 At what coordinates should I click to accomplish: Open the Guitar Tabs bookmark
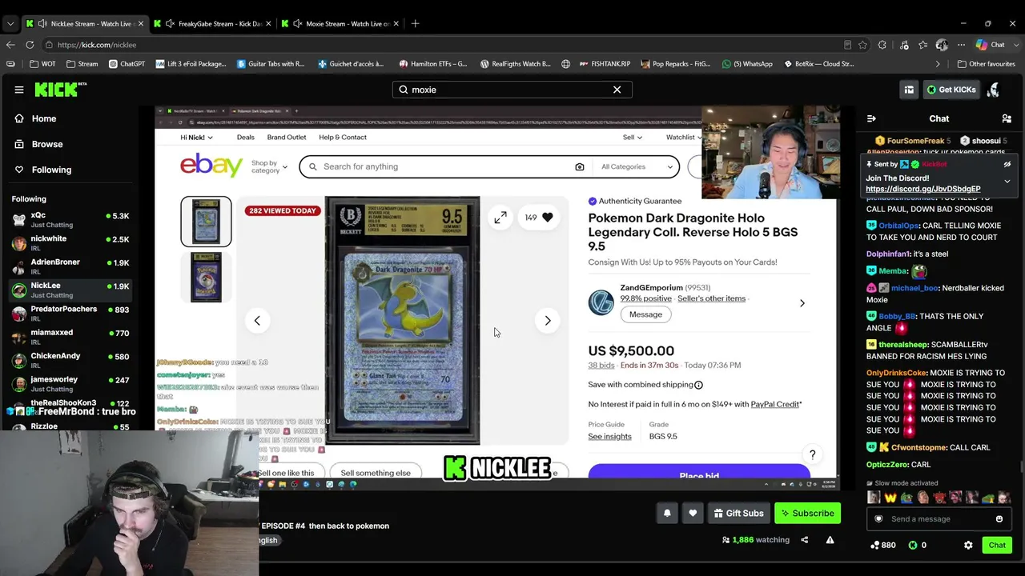[271, 64]
